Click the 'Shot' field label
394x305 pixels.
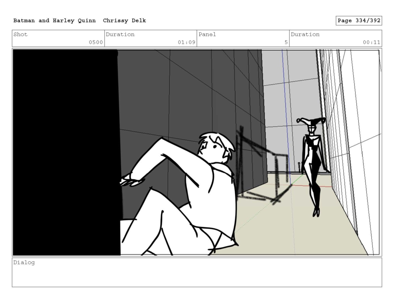pyautogui.click(x=20, y=34)
